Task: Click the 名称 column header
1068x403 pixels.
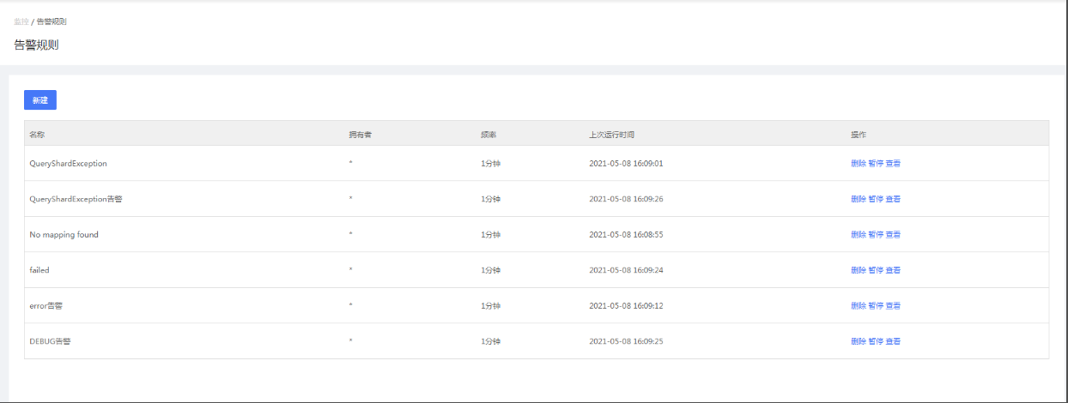Action: pyautogui.click(x=37, y=135)
